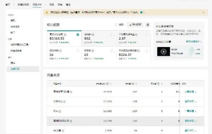
Task: Click the +7% value in the story card
Action: tap(198, 49)
